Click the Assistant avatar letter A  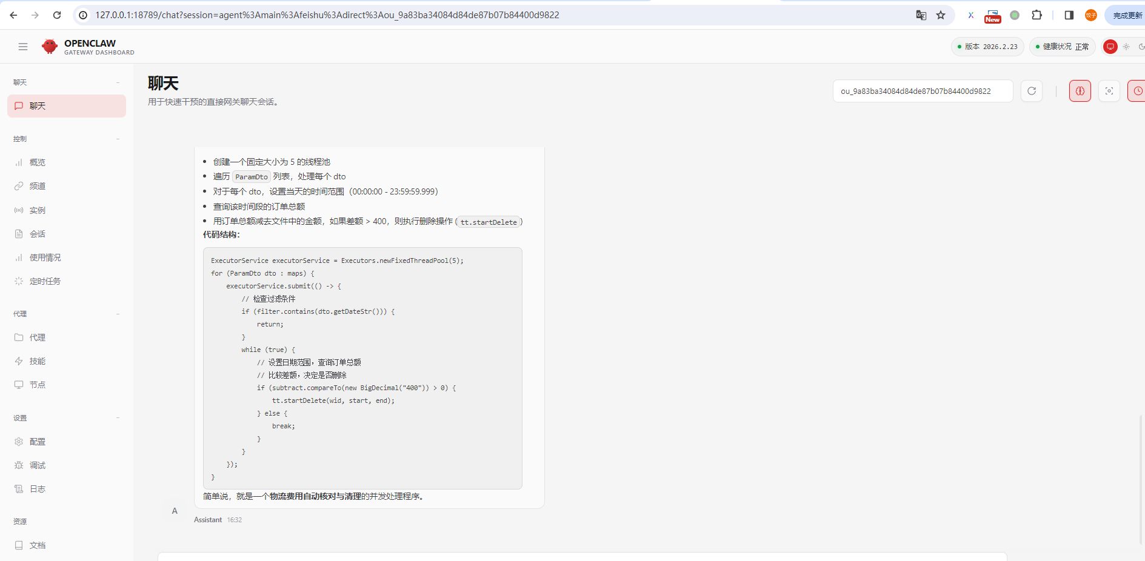(175, 511)
